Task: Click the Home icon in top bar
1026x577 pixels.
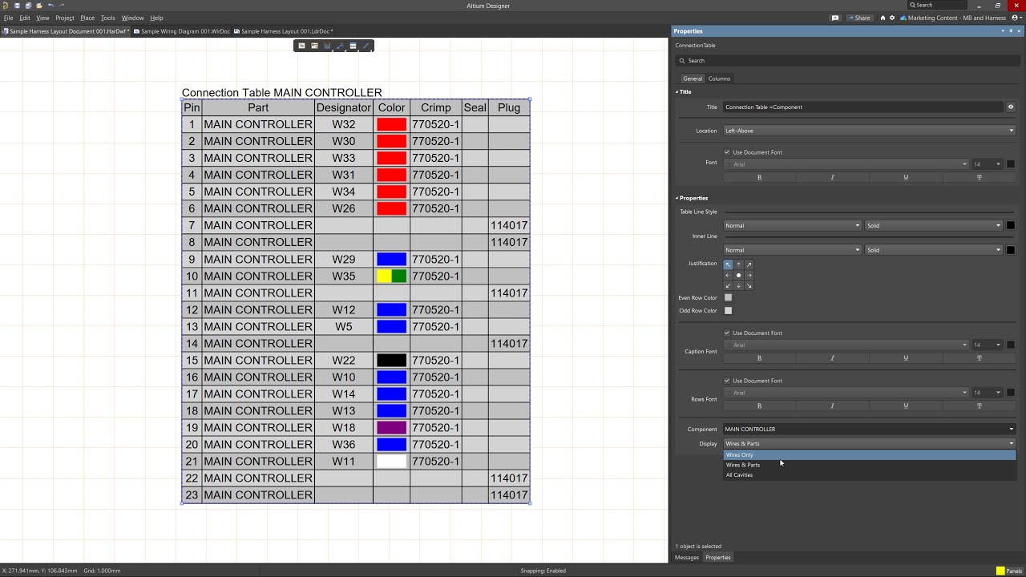Action: click(883, 18)
